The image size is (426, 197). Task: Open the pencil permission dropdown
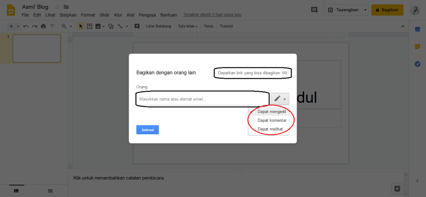click(x=279, y=99)
